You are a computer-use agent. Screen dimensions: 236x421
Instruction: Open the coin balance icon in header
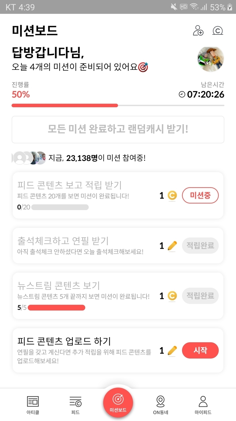pos(218,31)
